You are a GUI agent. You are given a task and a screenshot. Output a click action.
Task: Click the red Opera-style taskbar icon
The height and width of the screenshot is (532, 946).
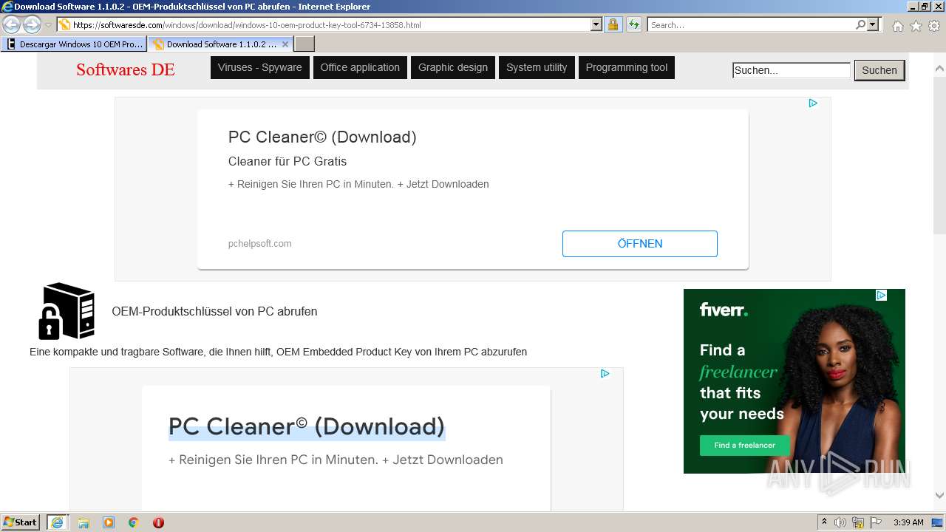click(158, 522)
